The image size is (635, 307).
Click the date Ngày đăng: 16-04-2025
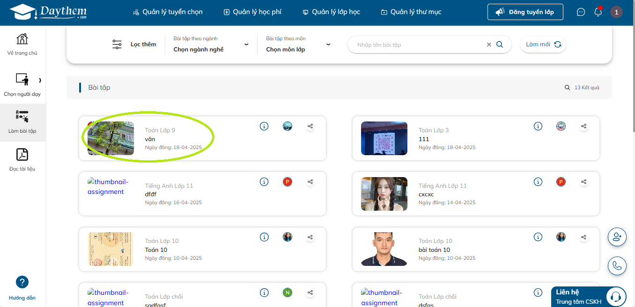(173, 203)
